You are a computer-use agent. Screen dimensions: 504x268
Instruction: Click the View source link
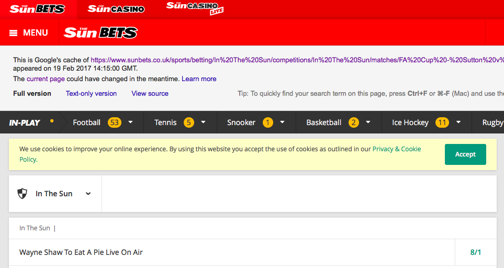[150, 93]
